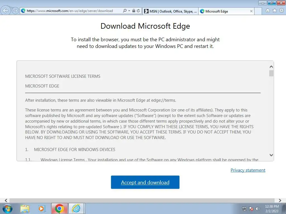Open File Explorer from taskbar

pyautogui.click(x=25, y=208)
